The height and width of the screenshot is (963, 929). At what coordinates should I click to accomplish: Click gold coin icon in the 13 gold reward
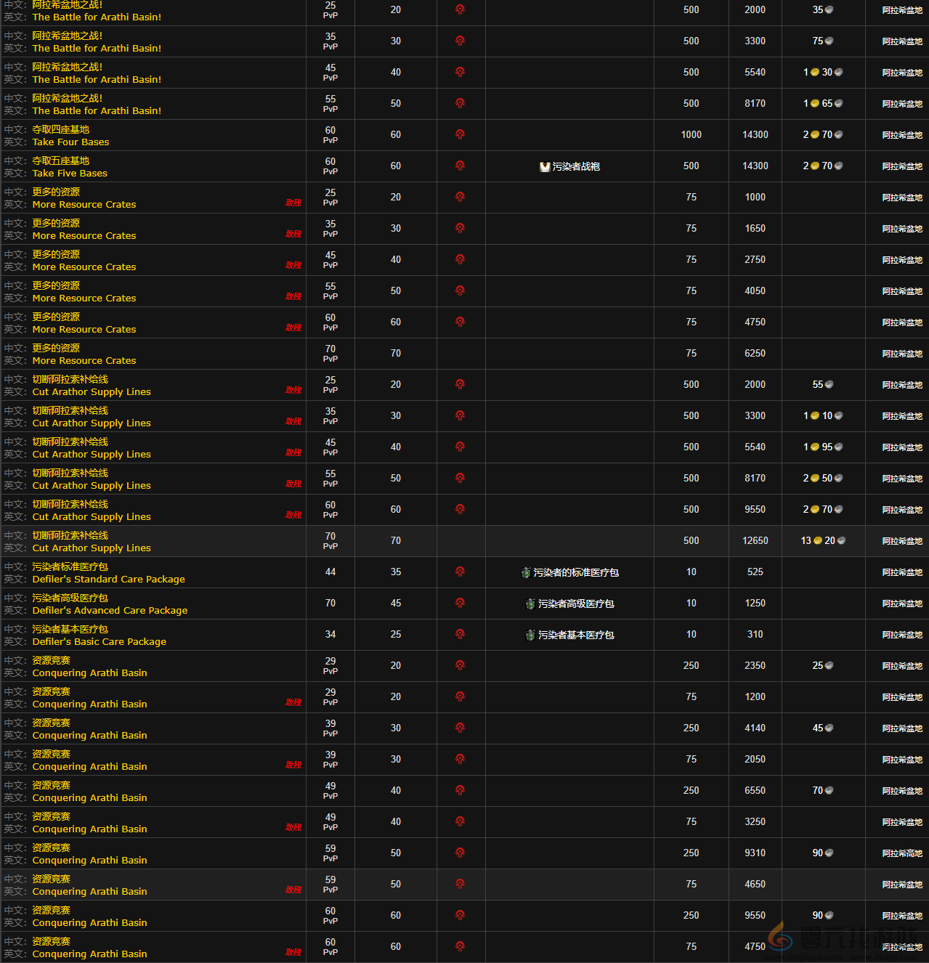click(818, 541)
